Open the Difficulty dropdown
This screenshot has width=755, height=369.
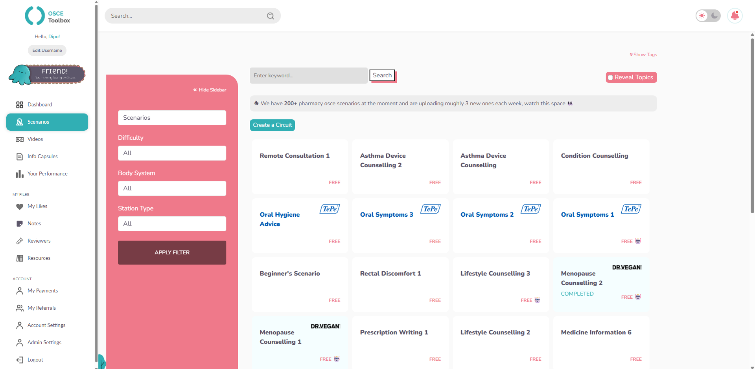click(172, 153)
